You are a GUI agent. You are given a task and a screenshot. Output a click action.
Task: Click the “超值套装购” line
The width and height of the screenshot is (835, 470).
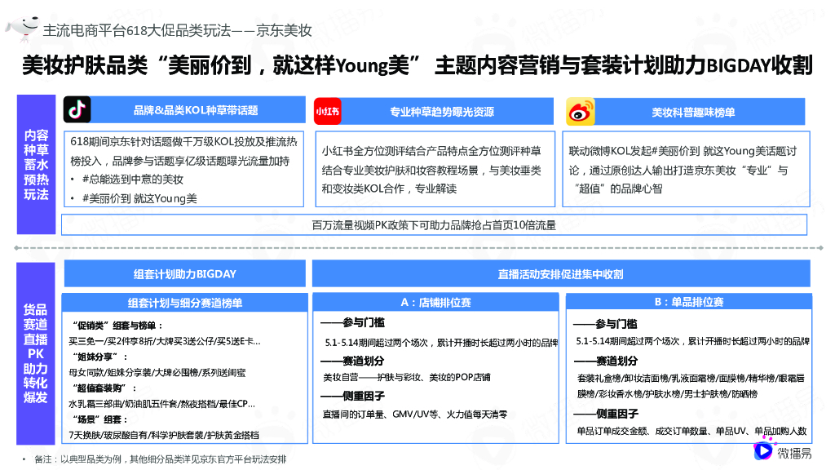pos(104,388)
